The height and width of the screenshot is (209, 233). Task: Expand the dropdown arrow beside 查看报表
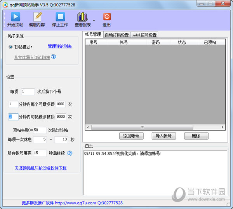point(94,20)
